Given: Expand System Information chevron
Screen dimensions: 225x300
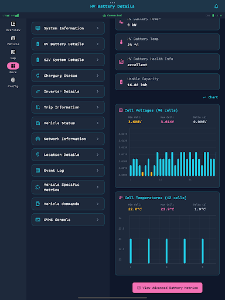Looking at the screenshot, I should pyautogui.click(x=98, y=28).
